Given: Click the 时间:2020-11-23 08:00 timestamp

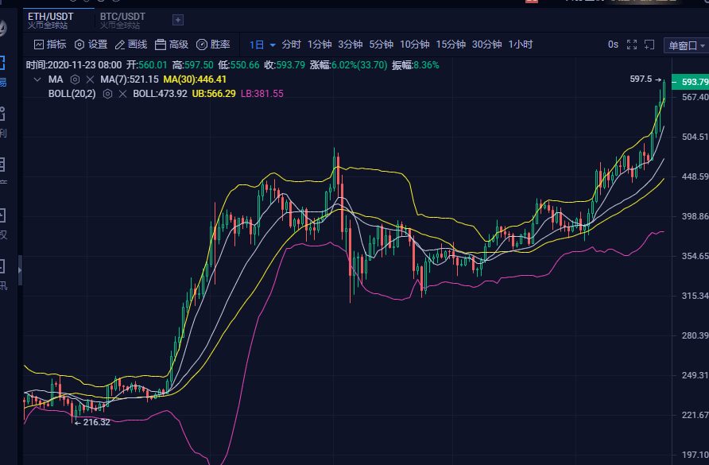Looking at the screenshot, I should pos(74,65).
